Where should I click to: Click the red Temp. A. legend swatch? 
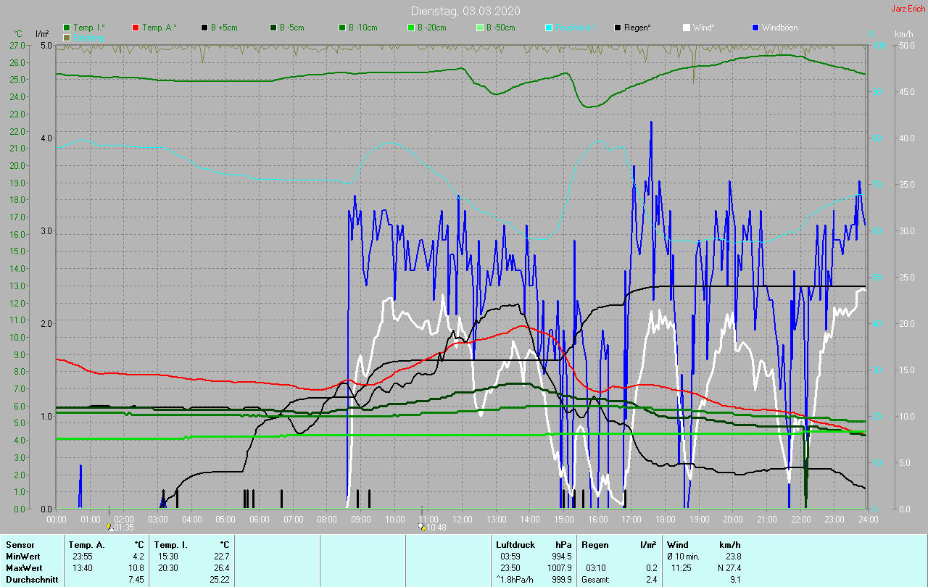click(x=136, y=28)
